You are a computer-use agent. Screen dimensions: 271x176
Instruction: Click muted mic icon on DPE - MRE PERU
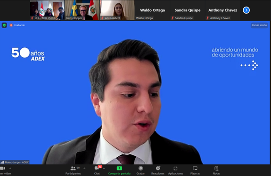[32, 18]
